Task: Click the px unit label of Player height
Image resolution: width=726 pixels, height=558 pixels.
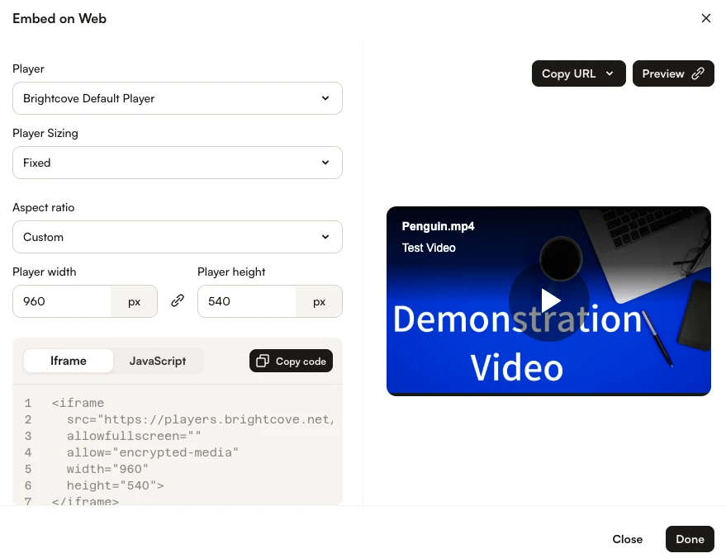Action: 319,301
